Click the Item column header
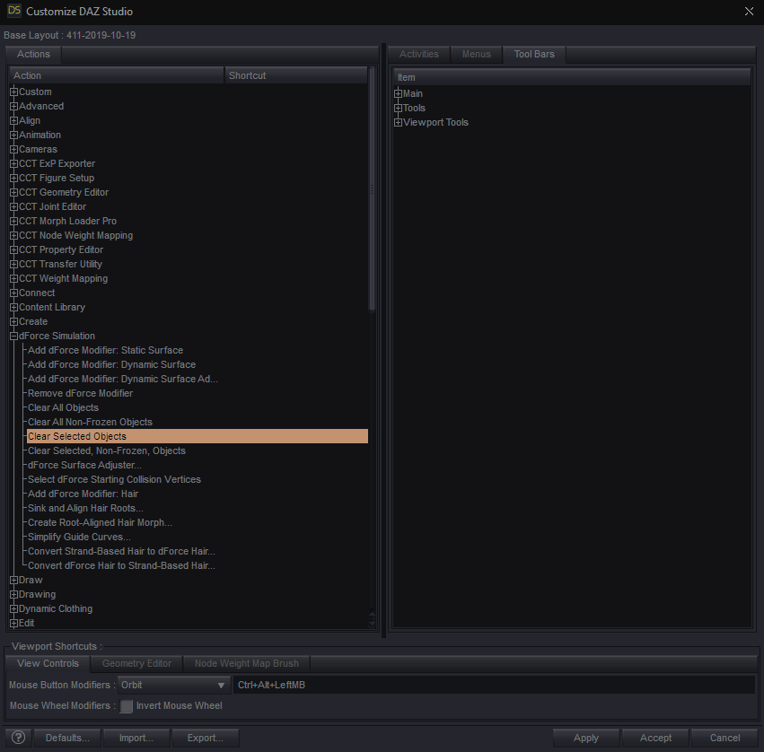The width and height of the screenshot is (764, 752). click(x=572, y=77)
